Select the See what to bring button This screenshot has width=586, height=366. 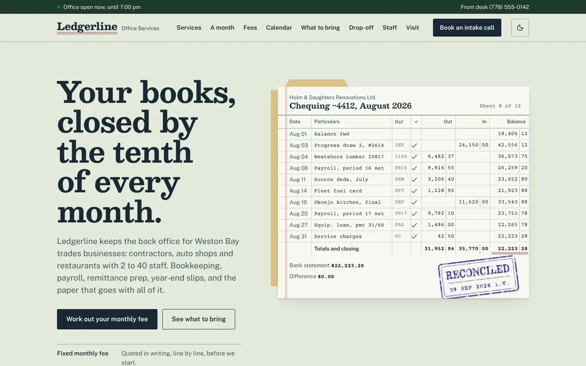tap(199, 319)
